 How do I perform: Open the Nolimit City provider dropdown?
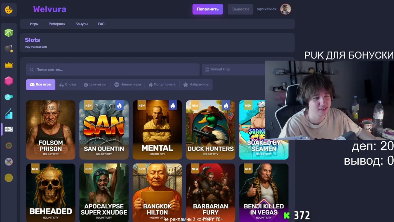pyautogui.click(x=233, y=69)
